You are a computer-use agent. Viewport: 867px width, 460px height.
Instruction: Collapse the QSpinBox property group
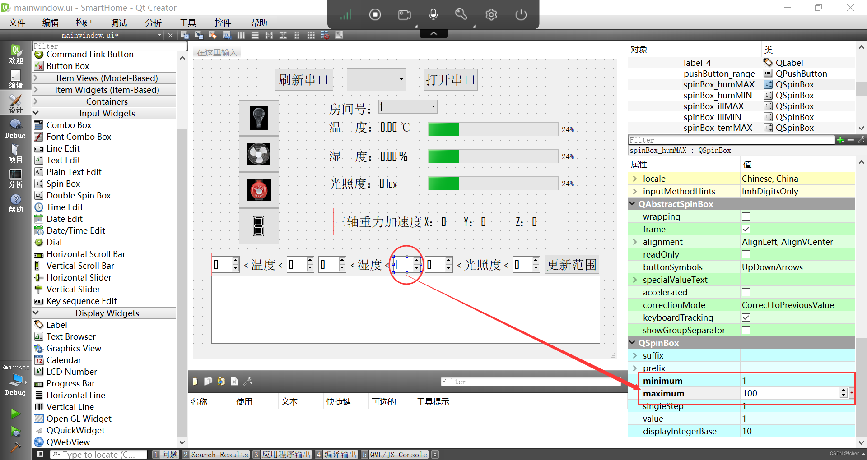click(633, 343)
